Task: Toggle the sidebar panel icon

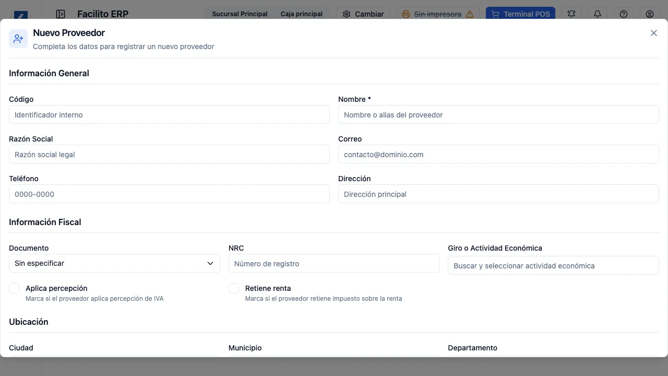Action: (61, 14)
